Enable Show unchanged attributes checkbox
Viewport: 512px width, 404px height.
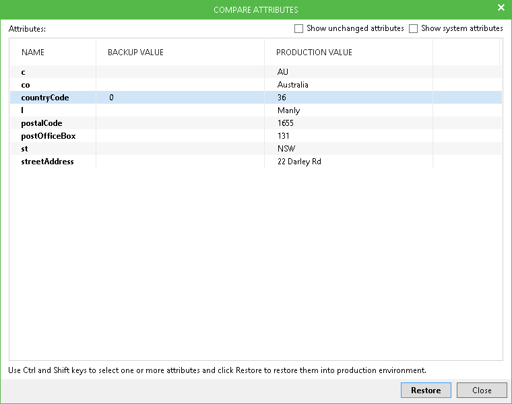click(298, 29)
